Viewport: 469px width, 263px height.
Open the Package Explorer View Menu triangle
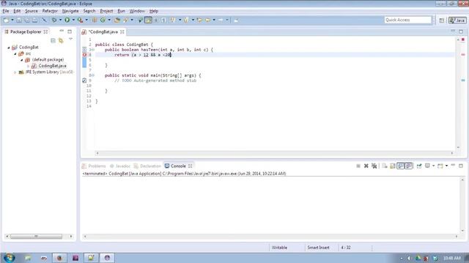click(70, 39)
